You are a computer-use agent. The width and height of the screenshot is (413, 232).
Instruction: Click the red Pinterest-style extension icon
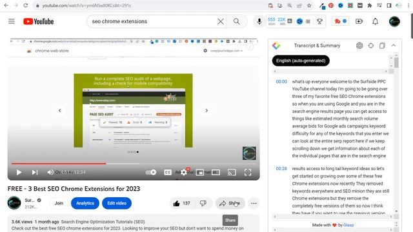point(331,5)
